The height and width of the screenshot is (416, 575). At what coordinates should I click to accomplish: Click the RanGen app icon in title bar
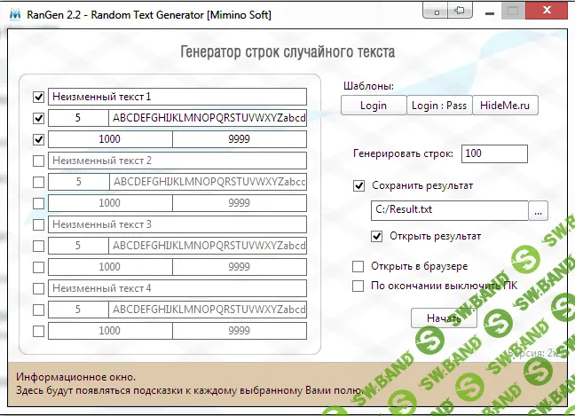click(x=15, y=15)
